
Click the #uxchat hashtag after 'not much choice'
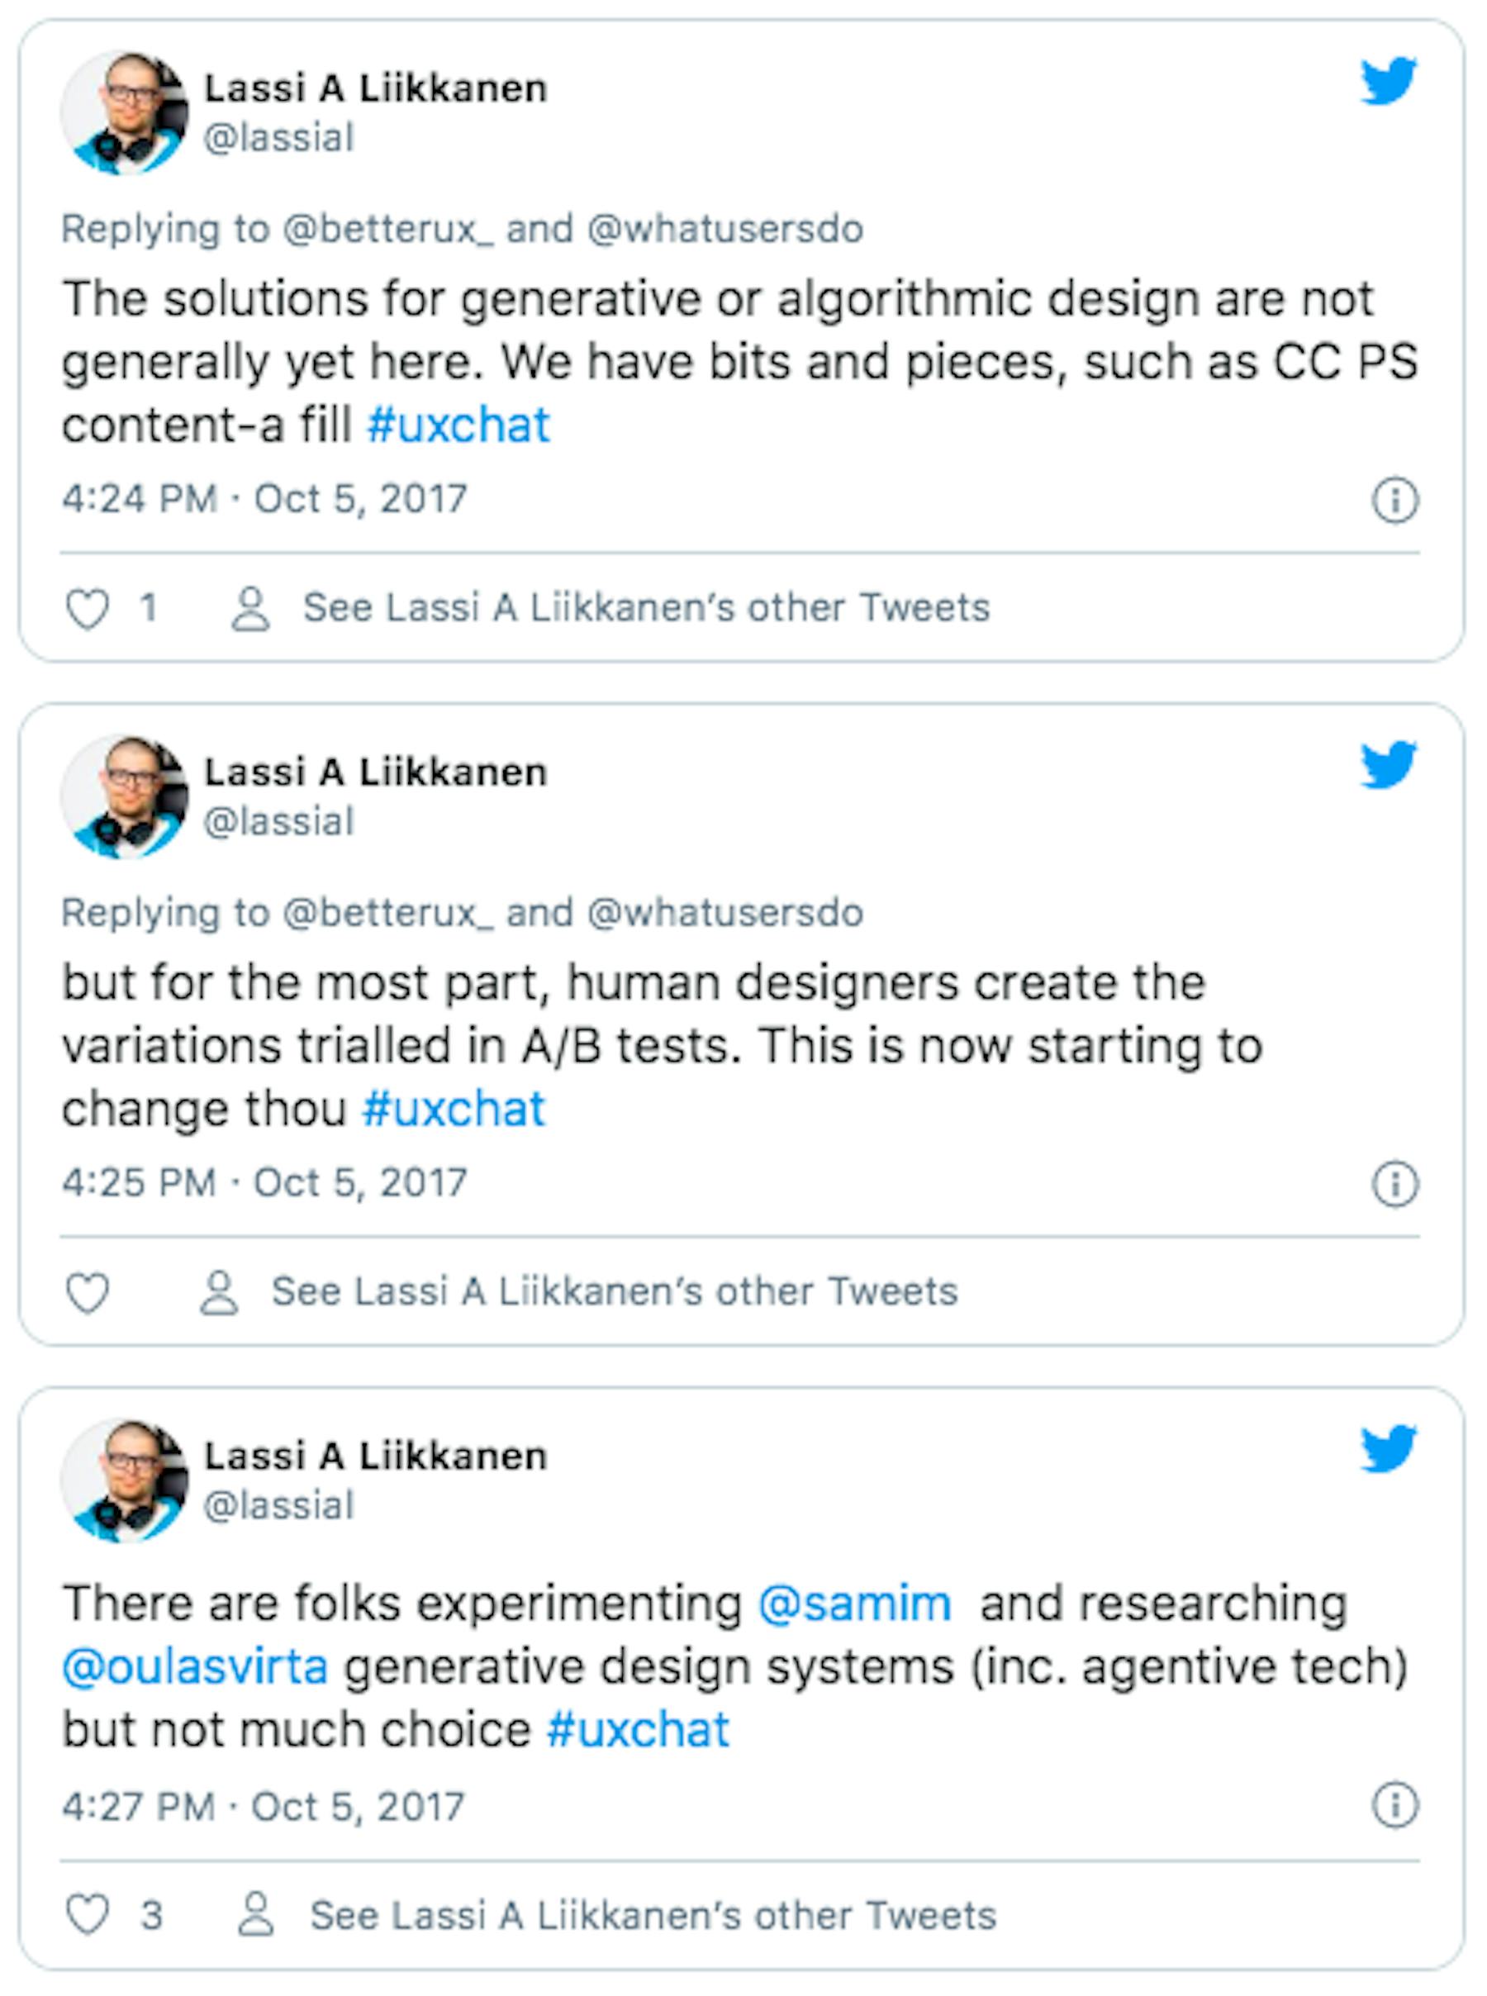(x=639, y=1730)
